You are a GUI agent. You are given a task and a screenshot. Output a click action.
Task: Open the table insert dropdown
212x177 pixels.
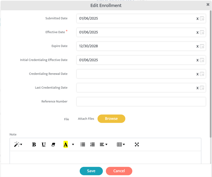coord(121,144)
